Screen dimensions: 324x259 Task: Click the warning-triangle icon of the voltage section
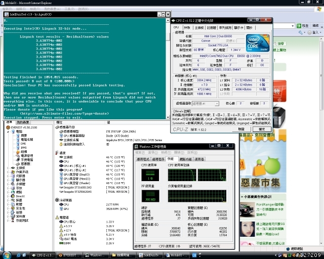[x=57, y=218]
